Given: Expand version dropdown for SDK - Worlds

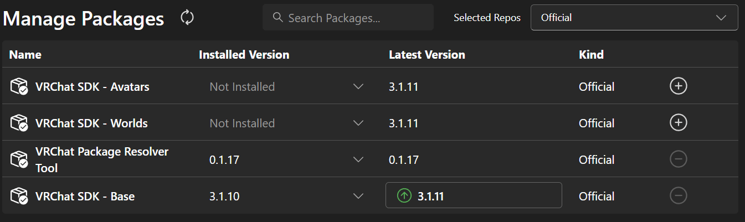Looking at the screenshot, I should coord(358,123).
